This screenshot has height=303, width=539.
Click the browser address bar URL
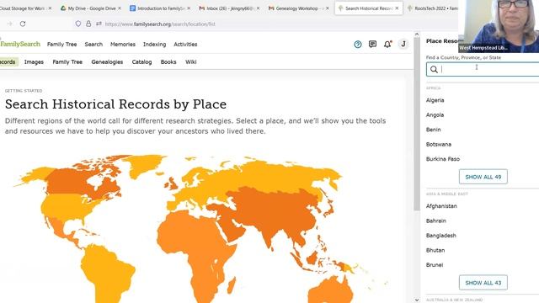click(x=160, y=24)
